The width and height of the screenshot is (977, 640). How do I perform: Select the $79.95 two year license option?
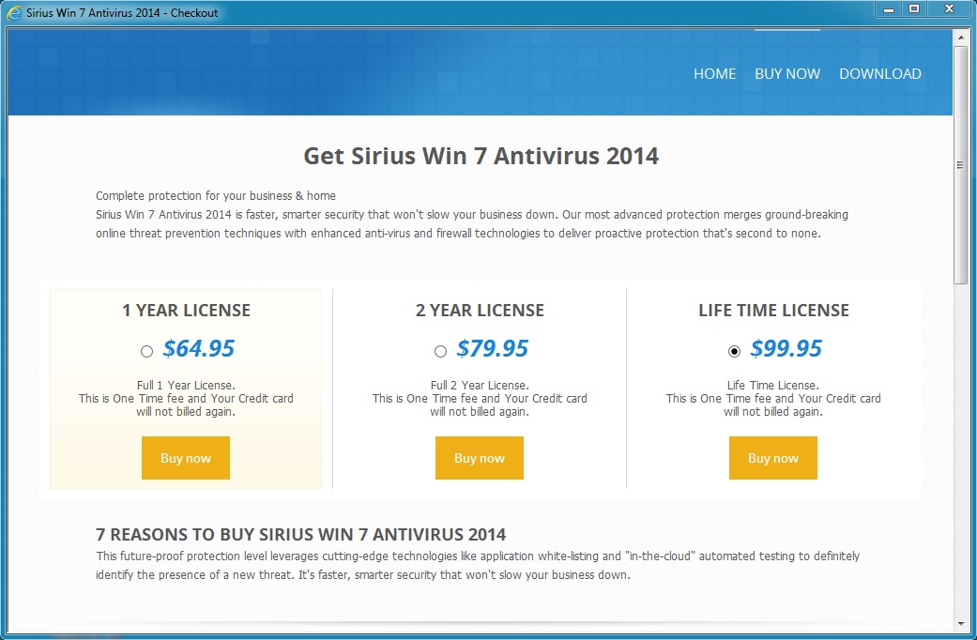(440, 352)
